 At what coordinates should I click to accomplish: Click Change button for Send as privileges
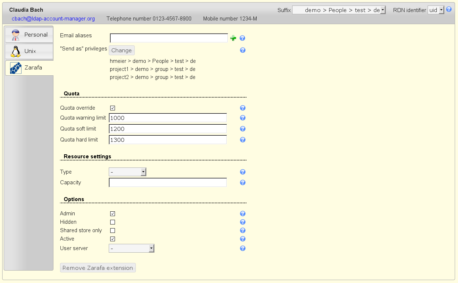(x=122, y=50)
